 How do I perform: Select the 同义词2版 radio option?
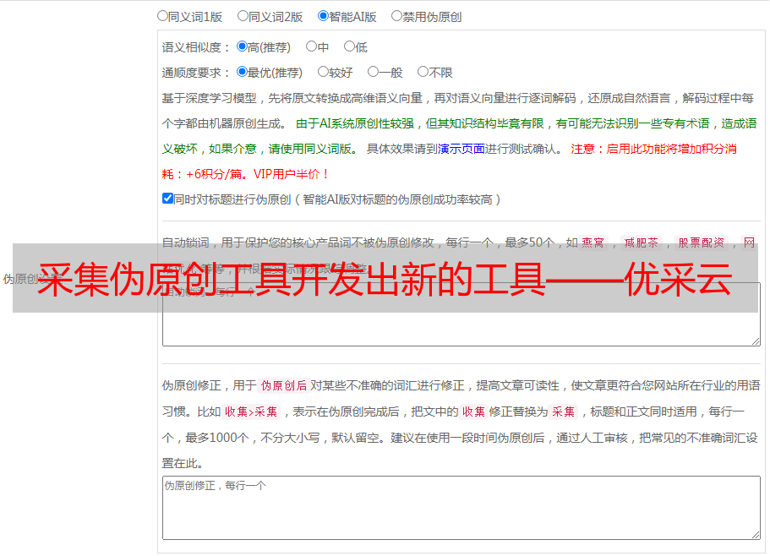[243, 16]
